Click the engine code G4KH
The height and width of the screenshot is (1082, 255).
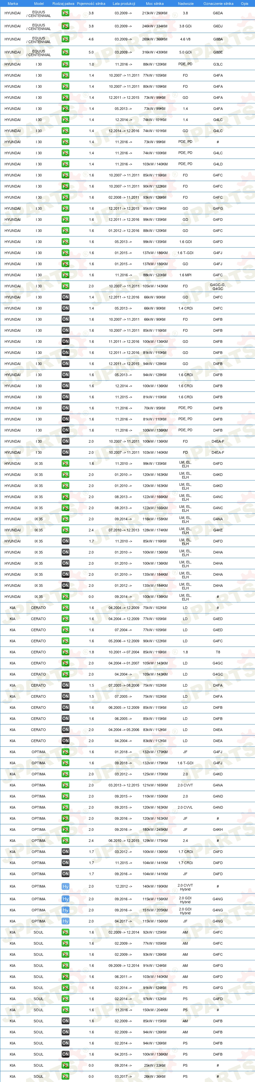tap(217, 830)
